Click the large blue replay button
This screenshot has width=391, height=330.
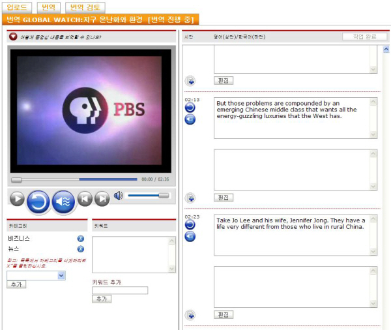click(38, 202)
